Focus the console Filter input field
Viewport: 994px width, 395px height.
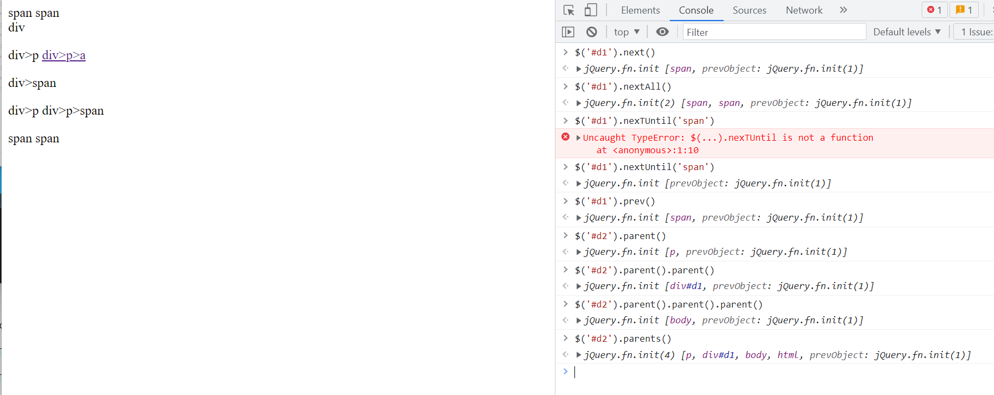point(774,32)
